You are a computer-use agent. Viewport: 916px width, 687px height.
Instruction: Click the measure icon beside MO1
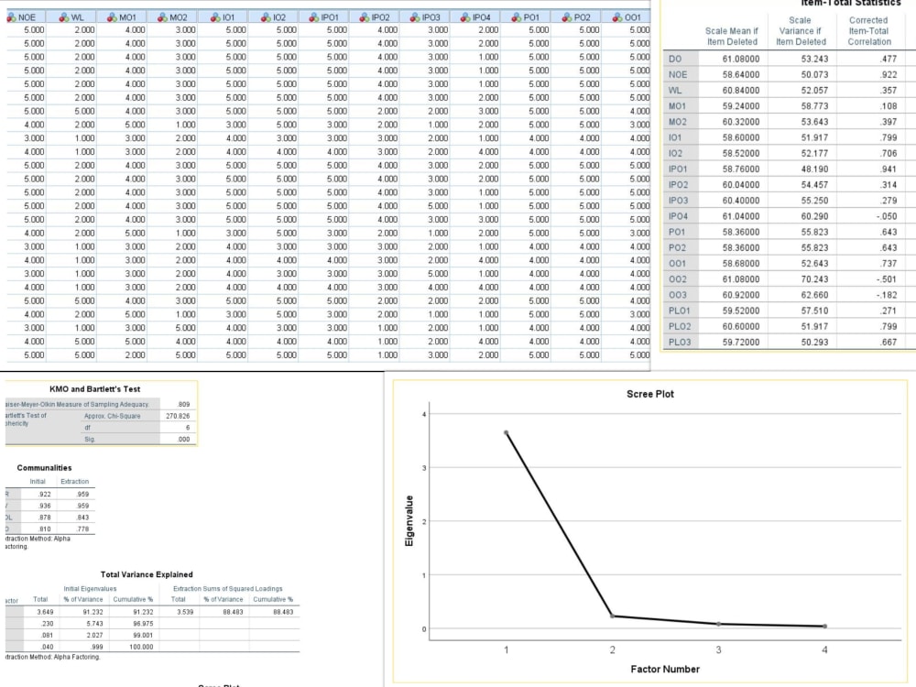pos(111,16)
